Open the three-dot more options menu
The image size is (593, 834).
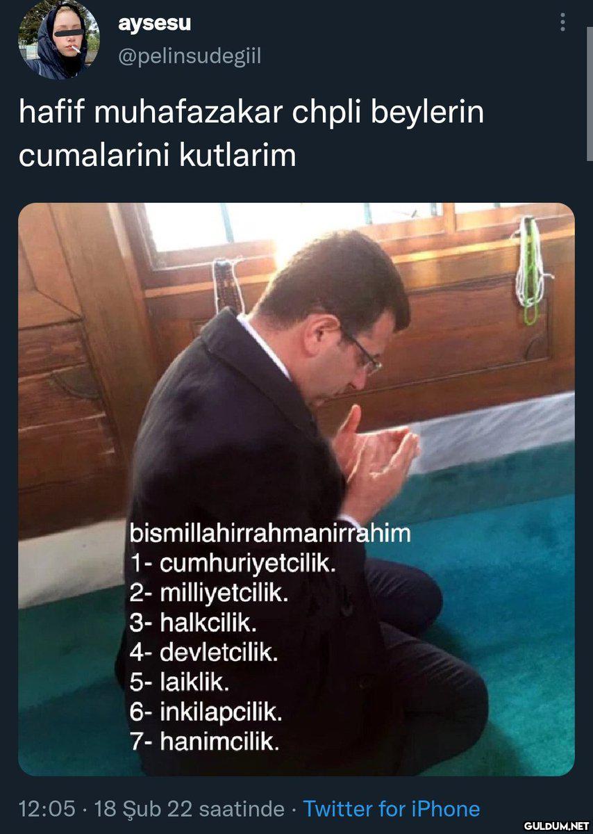pos(562,22)
